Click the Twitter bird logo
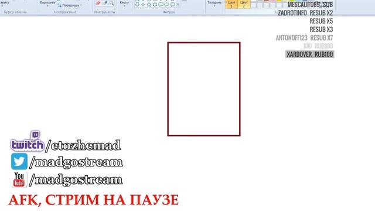Screen dimensions: 375x211 19,161
